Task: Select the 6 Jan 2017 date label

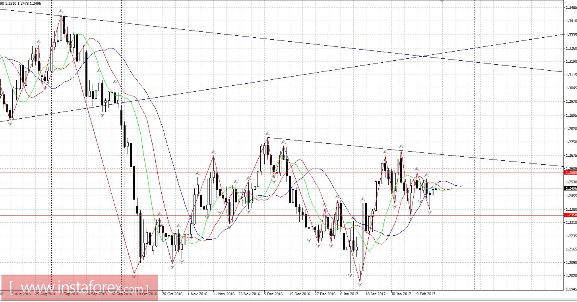Action: point(349,294)
